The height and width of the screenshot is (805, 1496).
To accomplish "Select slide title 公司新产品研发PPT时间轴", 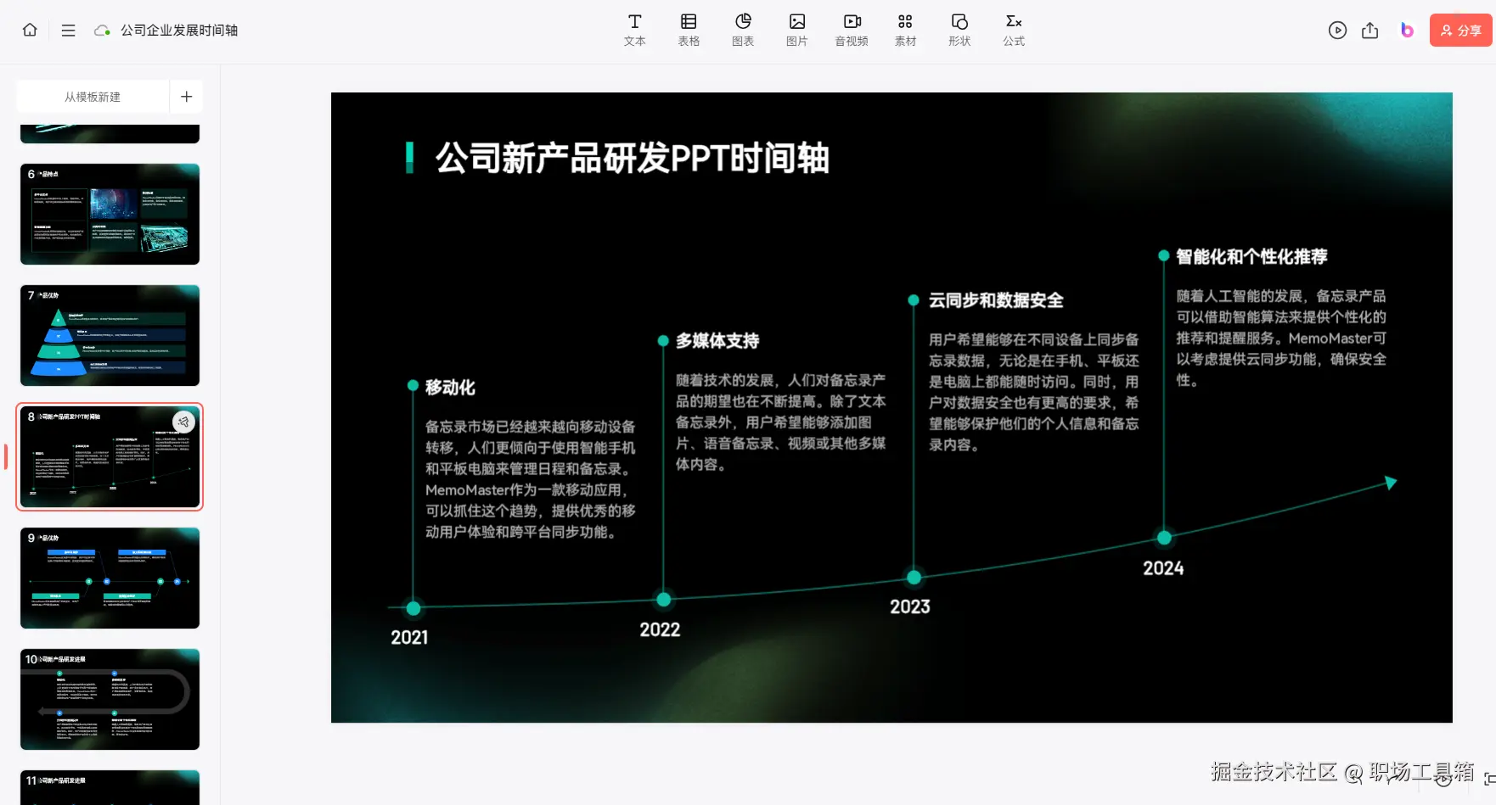I will click(x=633, y=159).
